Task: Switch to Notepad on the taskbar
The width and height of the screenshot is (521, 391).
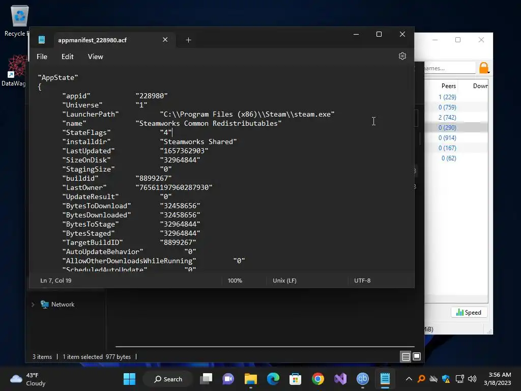Action: pyautogui.click(x=385, y=379)
